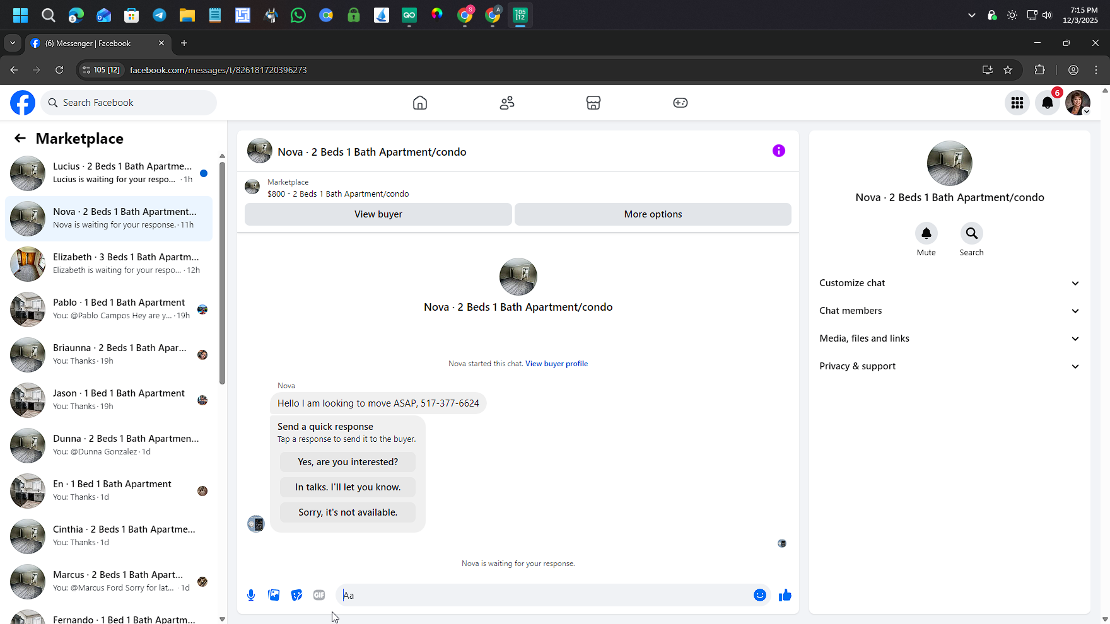Send 'Yes, are you interested?' quick response
The image size is (1110, 624).
(x=348, y=462)
